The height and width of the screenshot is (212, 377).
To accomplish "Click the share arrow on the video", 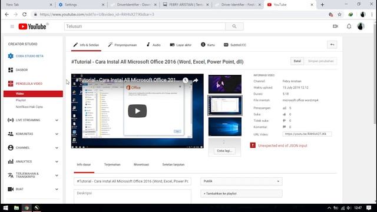I will point(196,80).
